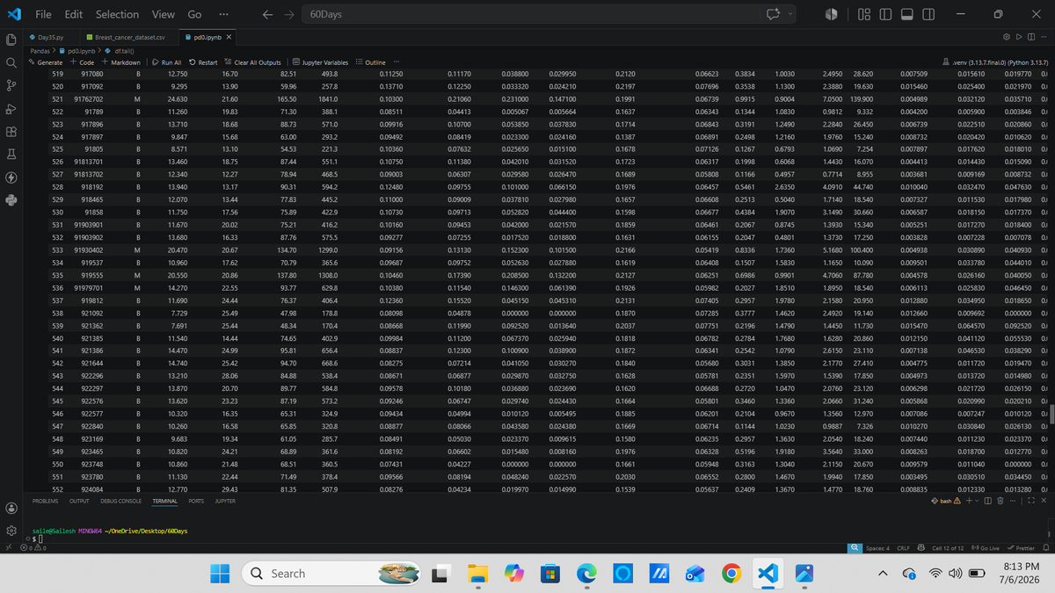Click Clear All Outputs
1055x593 pixels.
[253, 62]
